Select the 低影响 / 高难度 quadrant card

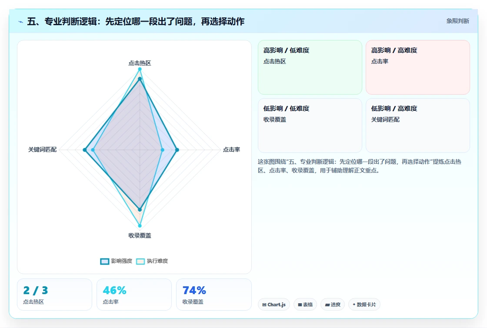click(418, 126)
